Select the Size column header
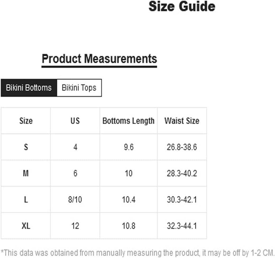The height and width of the screenshot is (258, 275). (26, 121)
